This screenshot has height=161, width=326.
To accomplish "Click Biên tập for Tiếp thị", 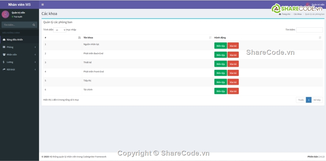I will (221, 82).
